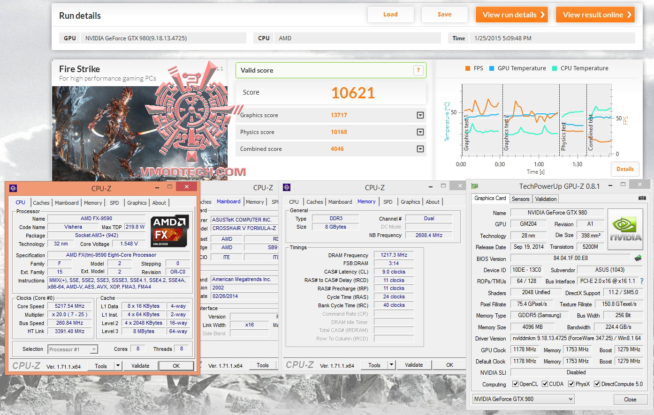This screenshot has width=654, height=415.
Task: Click the Tools button in the front CPU-Z window
Action: coord(101,366)
